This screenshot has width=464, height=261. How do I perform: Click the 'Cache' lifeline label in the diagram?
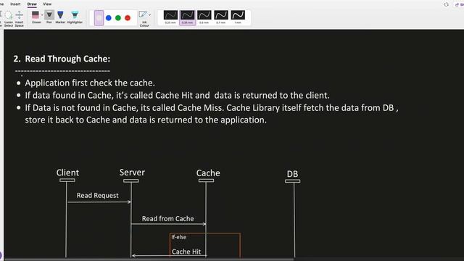click(x=208, y=173)
